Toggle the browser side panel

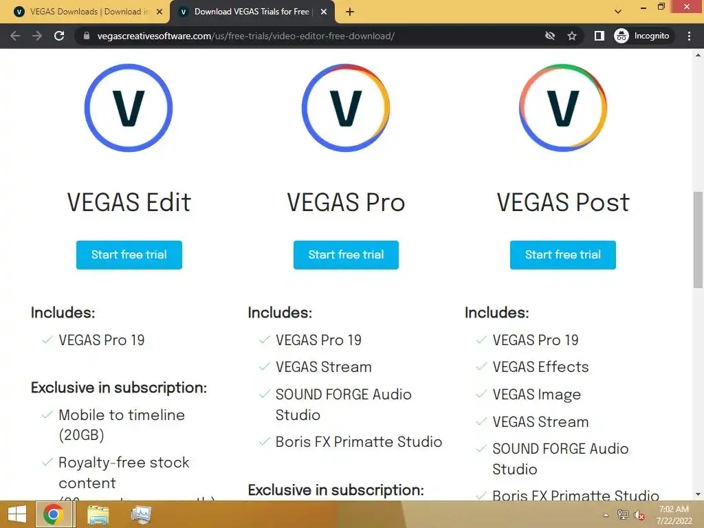[599, 36]
